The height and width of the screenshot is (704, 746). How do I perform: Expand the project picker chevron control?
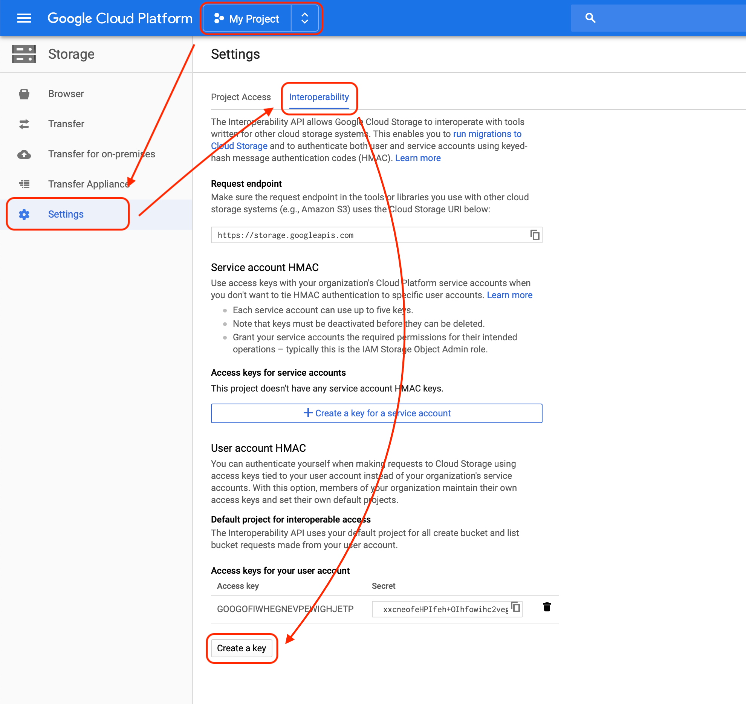click(304, 18)
